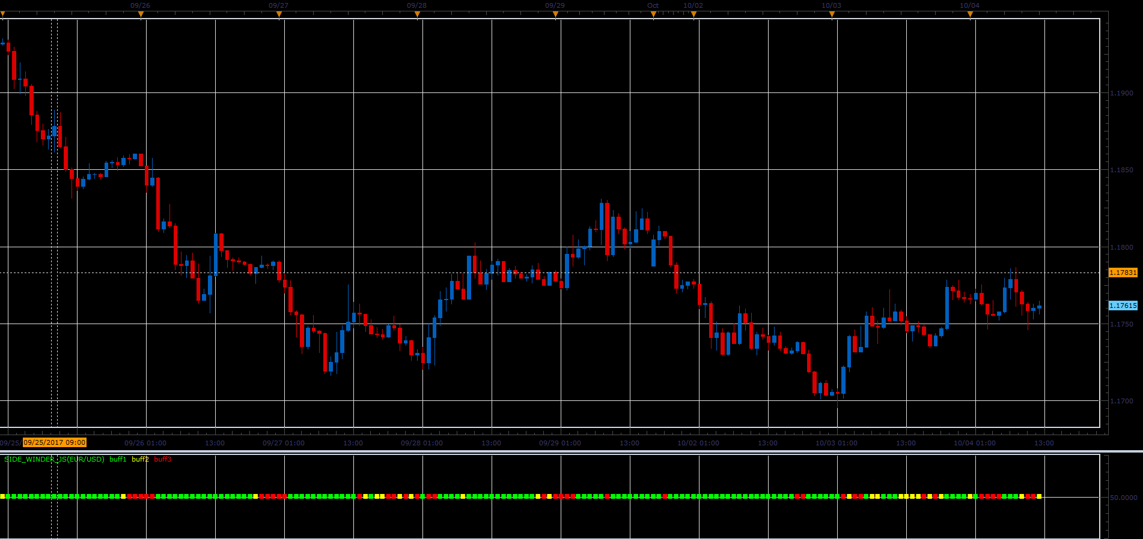Viewport: 1143px width, 539px height.
Task: Select the blue 1.17615 current price tag
Action: 1123,306
